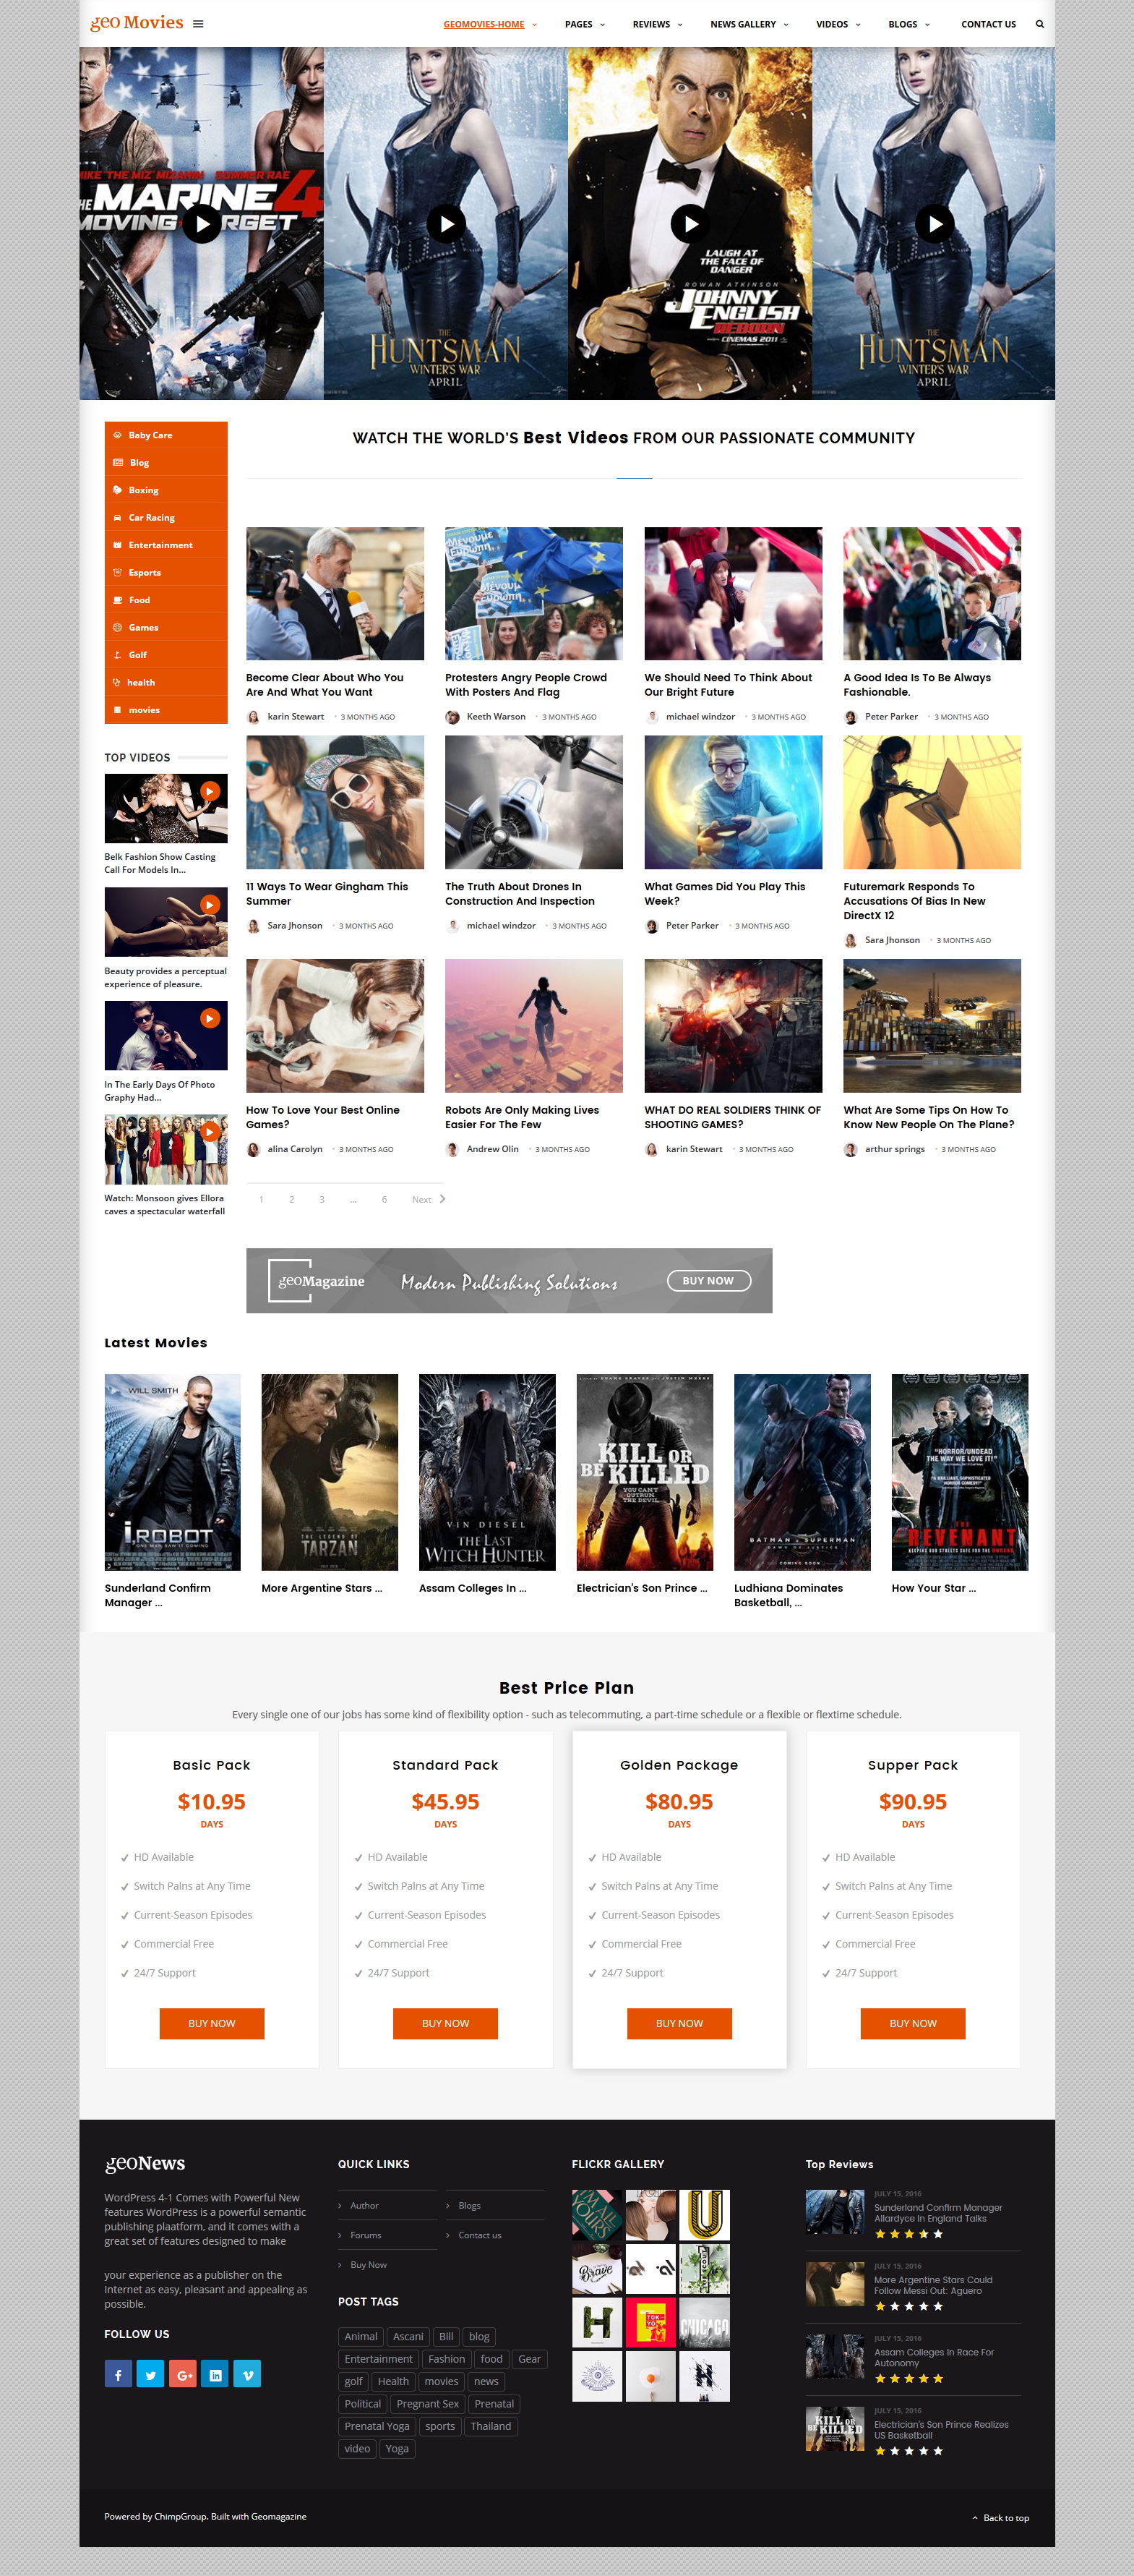Select the Esports category
1134x2576 pixels.
click(x=166, y=572)
